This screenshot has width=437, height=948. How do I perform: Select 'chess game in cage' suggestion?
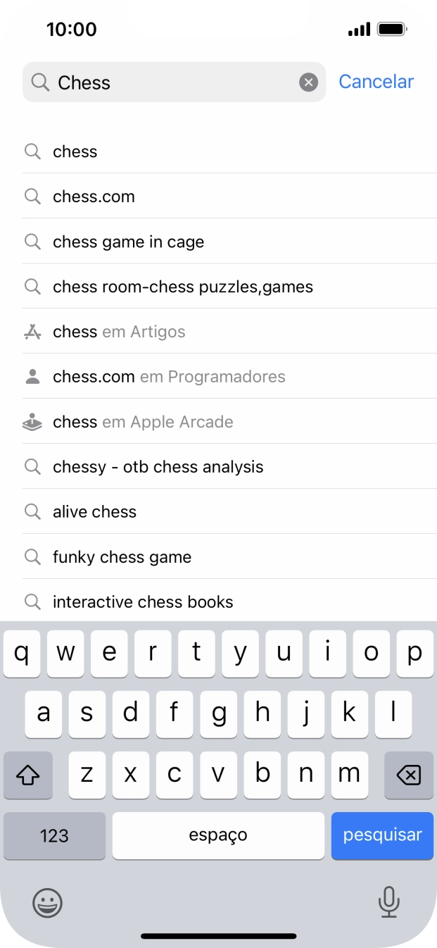128,242
